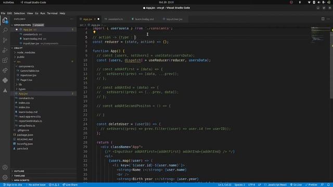
Task: Click Go Live in status bar
Action: (296, 185)
